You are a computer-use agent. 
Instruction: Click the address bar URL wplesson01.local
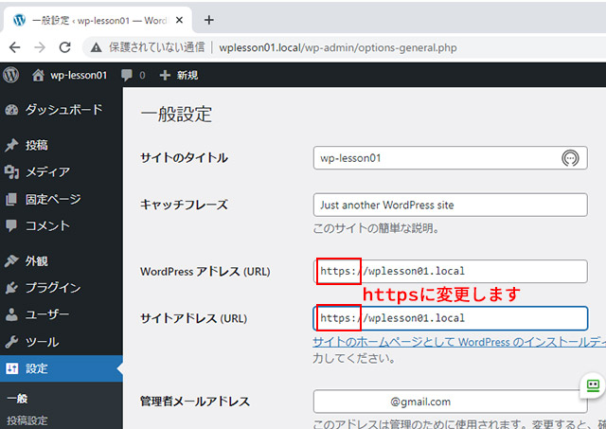click(x=338, y=47)
